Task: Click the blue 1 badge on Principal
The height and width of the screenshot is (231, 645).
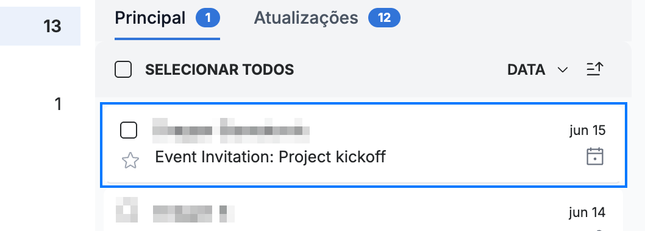Action: tap(208, 18)
